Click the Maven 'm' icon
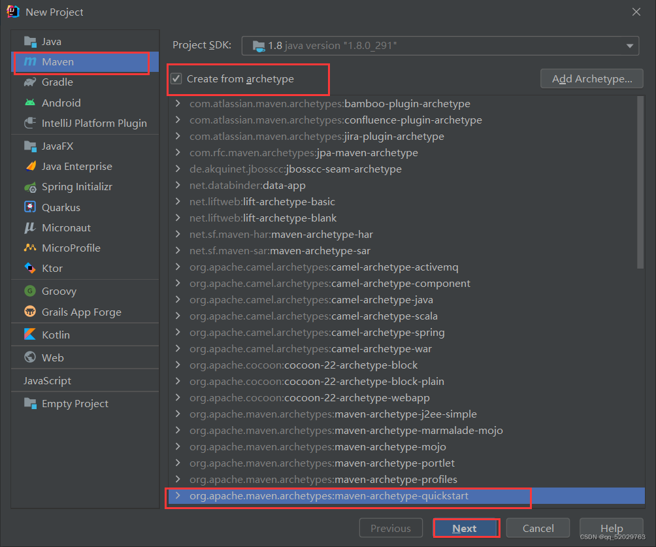The height and width of the screenshot is (547, 656). 30,61
